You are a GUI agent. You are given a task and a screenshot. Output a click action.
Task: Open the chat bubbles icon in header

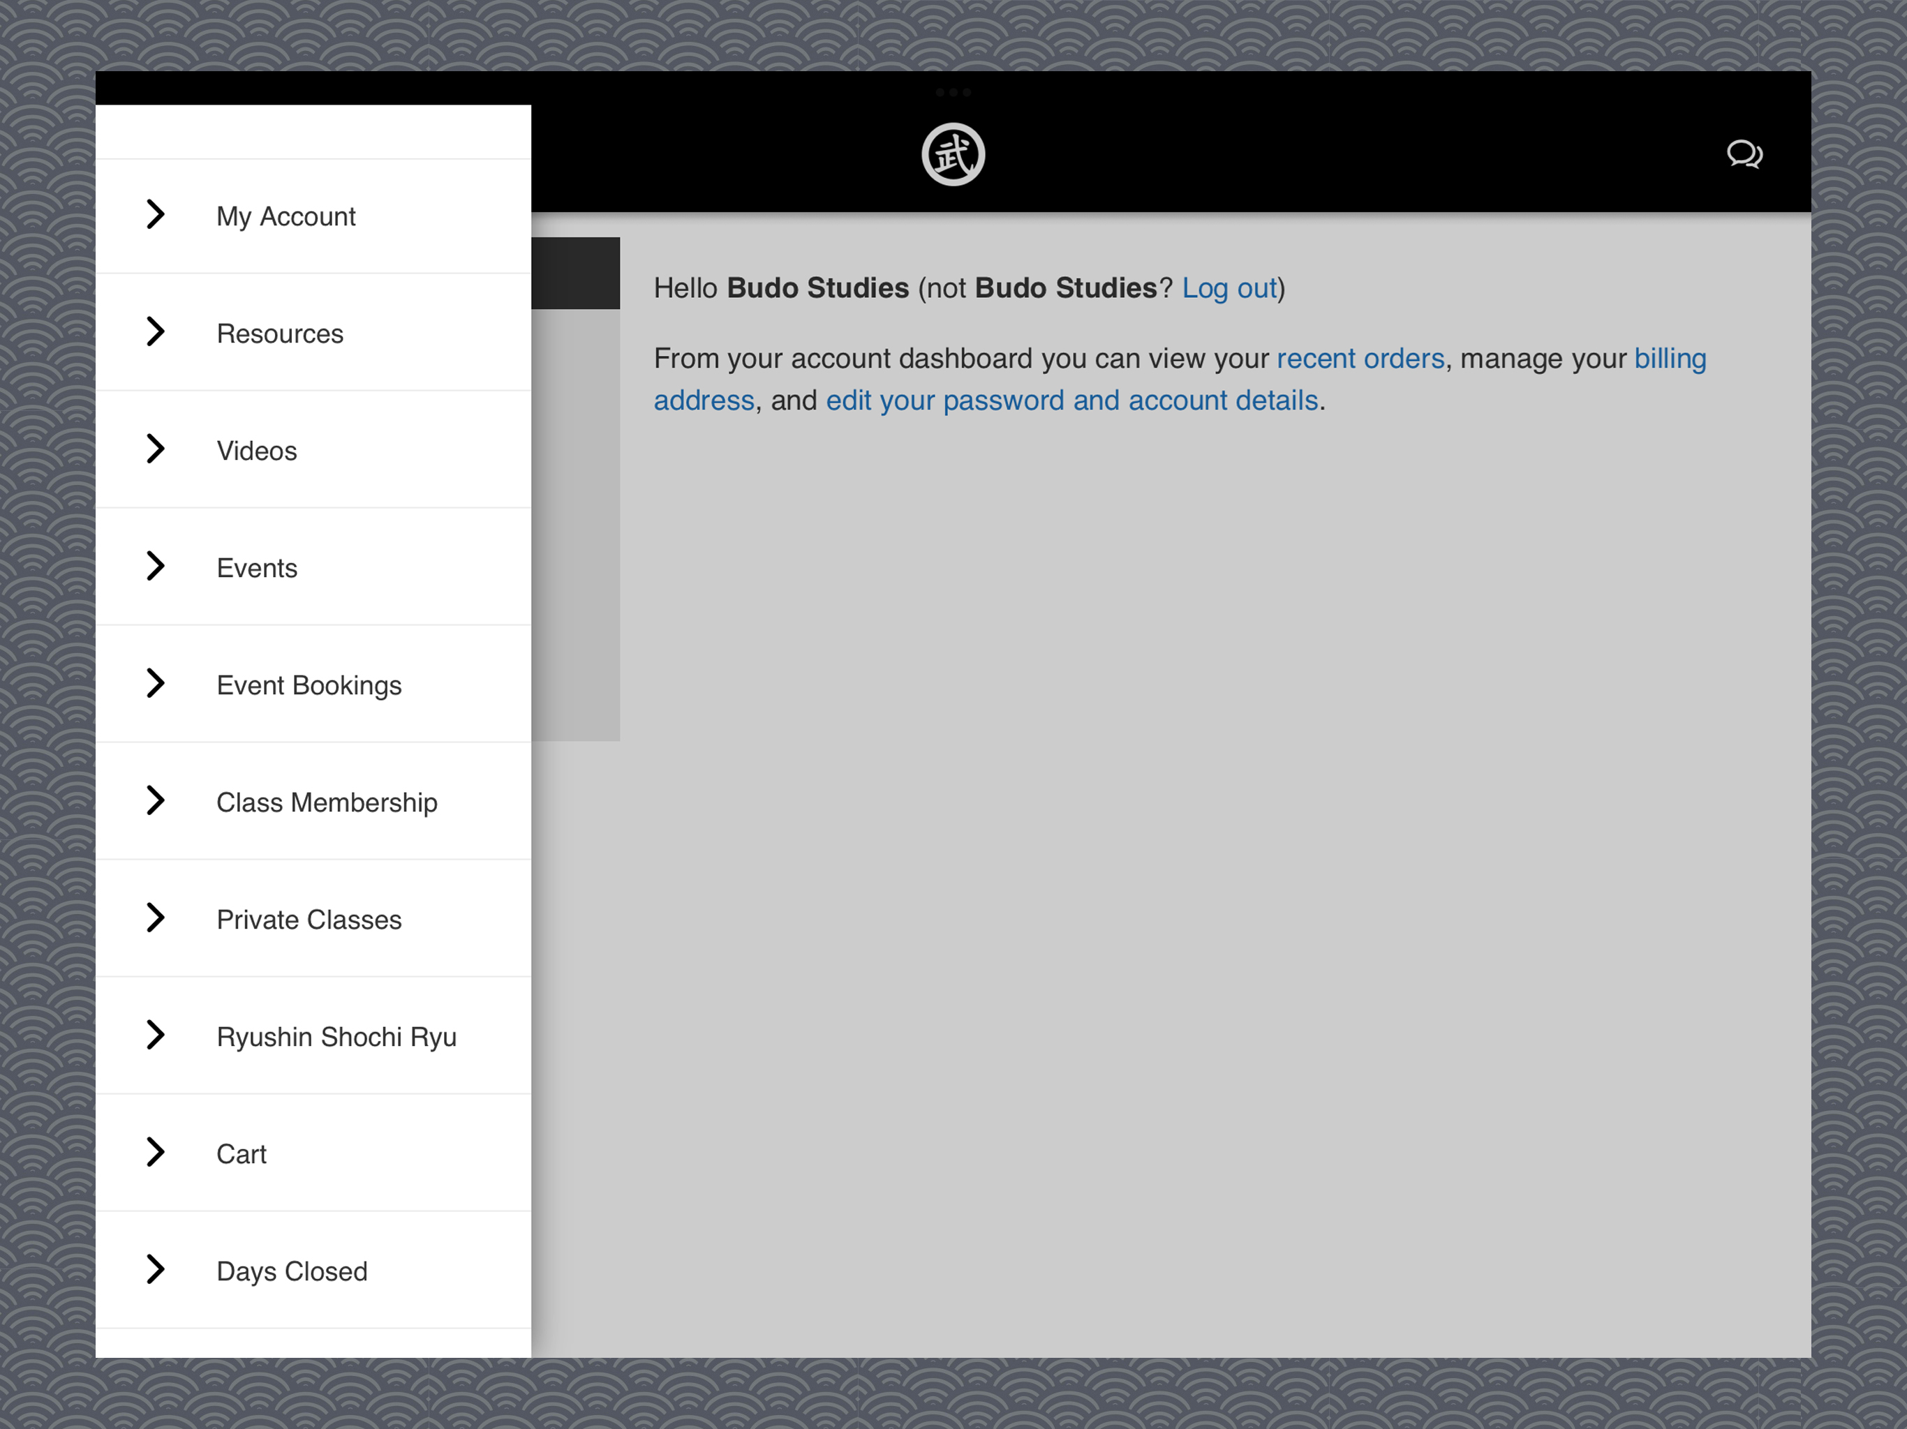[1744, 154]
